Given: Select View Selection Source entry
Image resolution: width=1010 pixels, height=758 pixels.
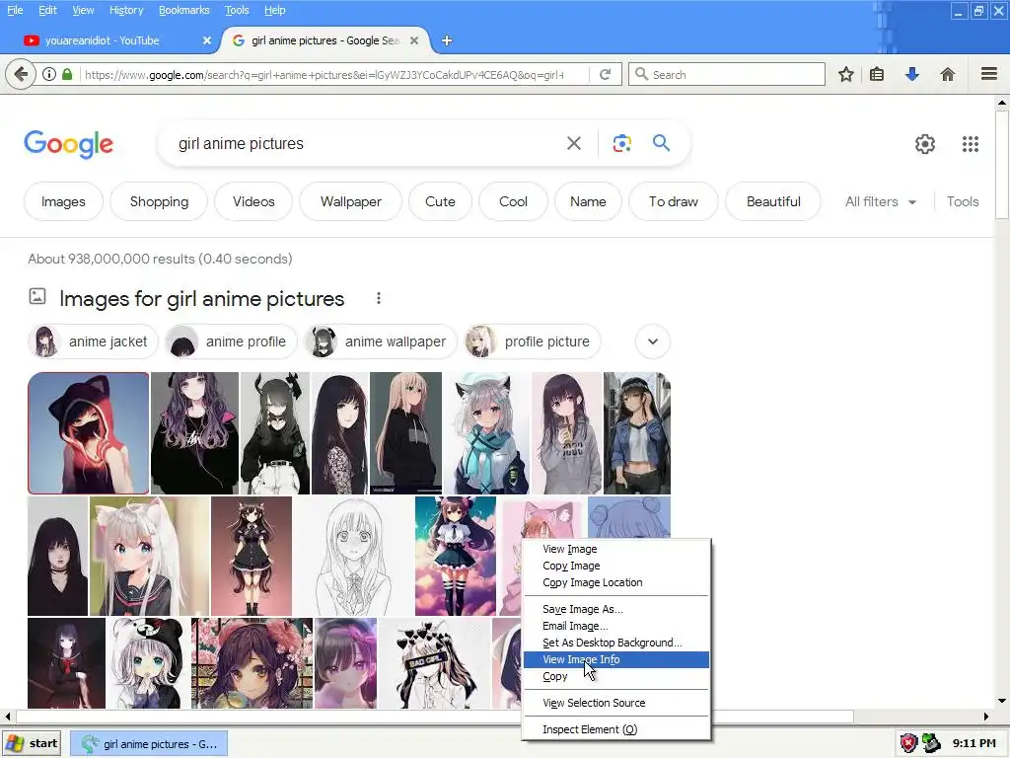Looking at the screenshot, I should pos(615,703).
